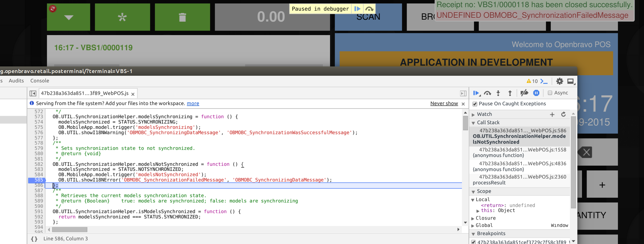Switch to the Console tab
644x244 pixels.
pos(40,81)
